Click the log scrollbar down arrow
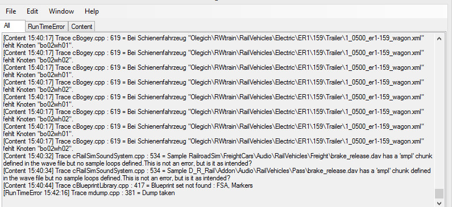The width and height of the screenshot is (452, 207). 439,203
